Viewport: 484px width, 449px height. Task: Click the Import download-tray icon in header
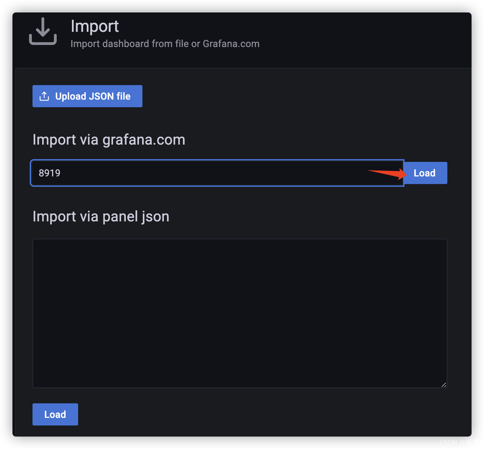click(x=43, y=31)
